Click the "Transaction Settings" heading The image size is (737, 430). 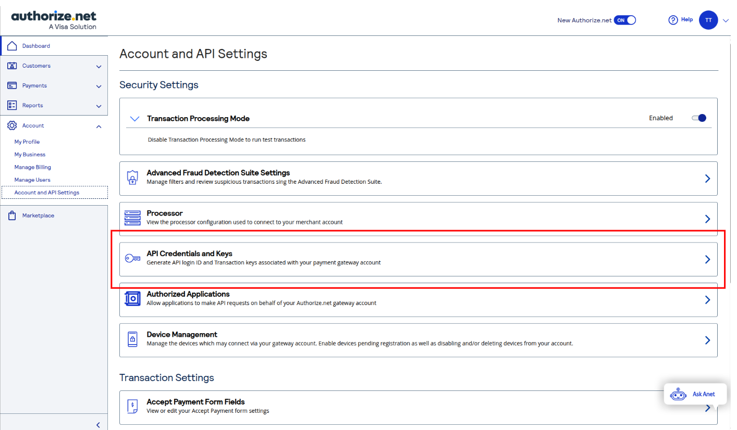point(167,377)
